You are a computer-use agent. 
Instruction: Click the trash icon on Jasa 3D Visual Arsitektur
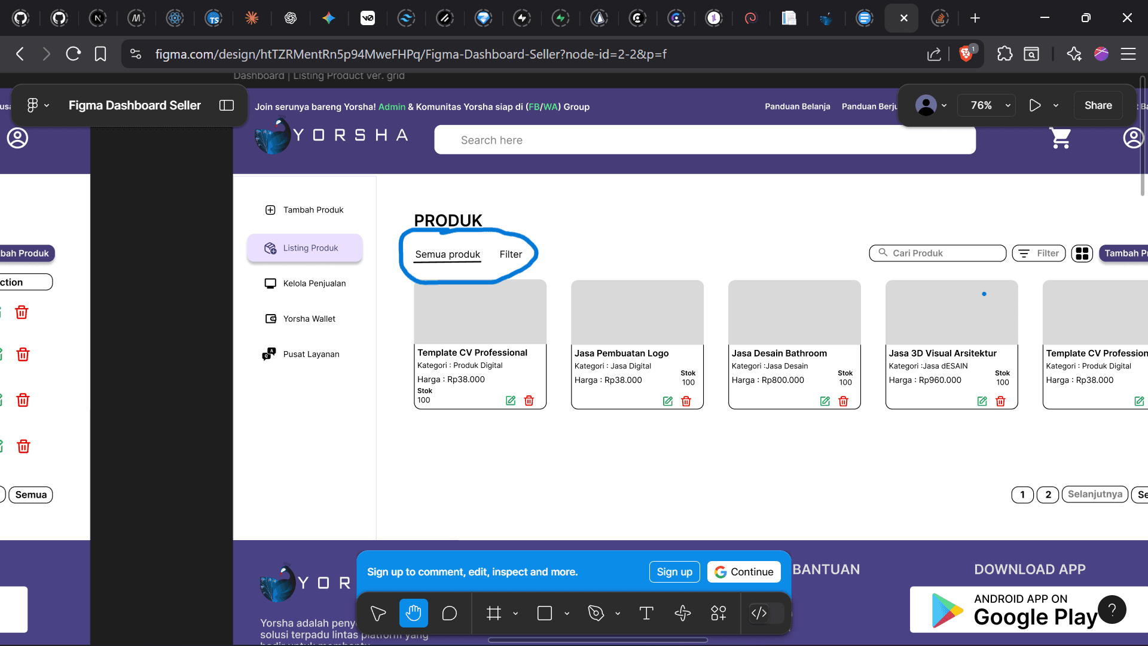coord(1000,401)
